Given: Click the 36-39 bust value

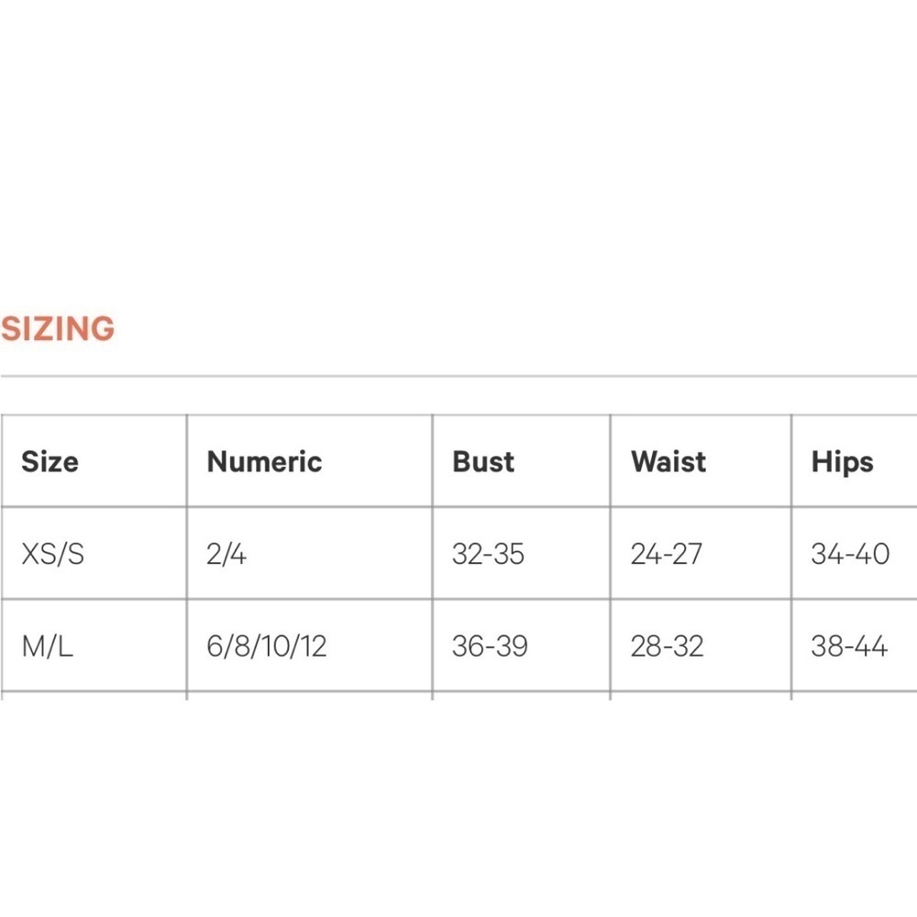Looking at the screenshot, I should click(490, 646).
